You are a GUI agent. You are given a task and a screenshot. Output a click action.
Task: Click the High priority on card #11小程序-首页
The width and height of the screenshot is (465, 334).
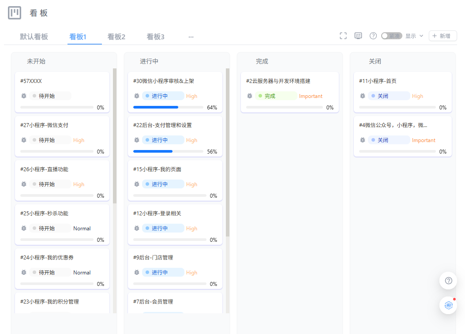click(x=417, y=96)
